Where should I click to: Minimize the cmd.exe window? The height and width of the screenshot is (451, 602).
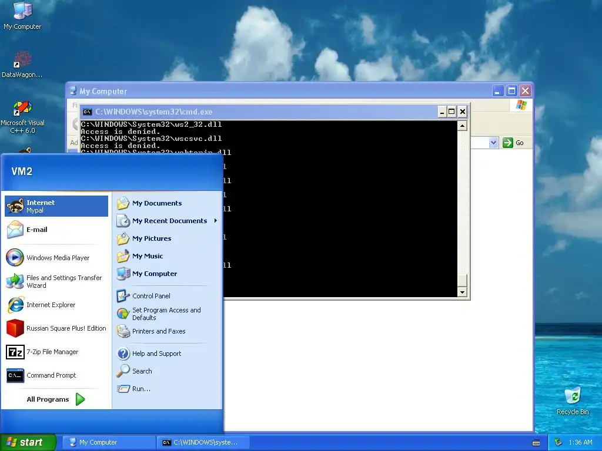click(442, 112)
